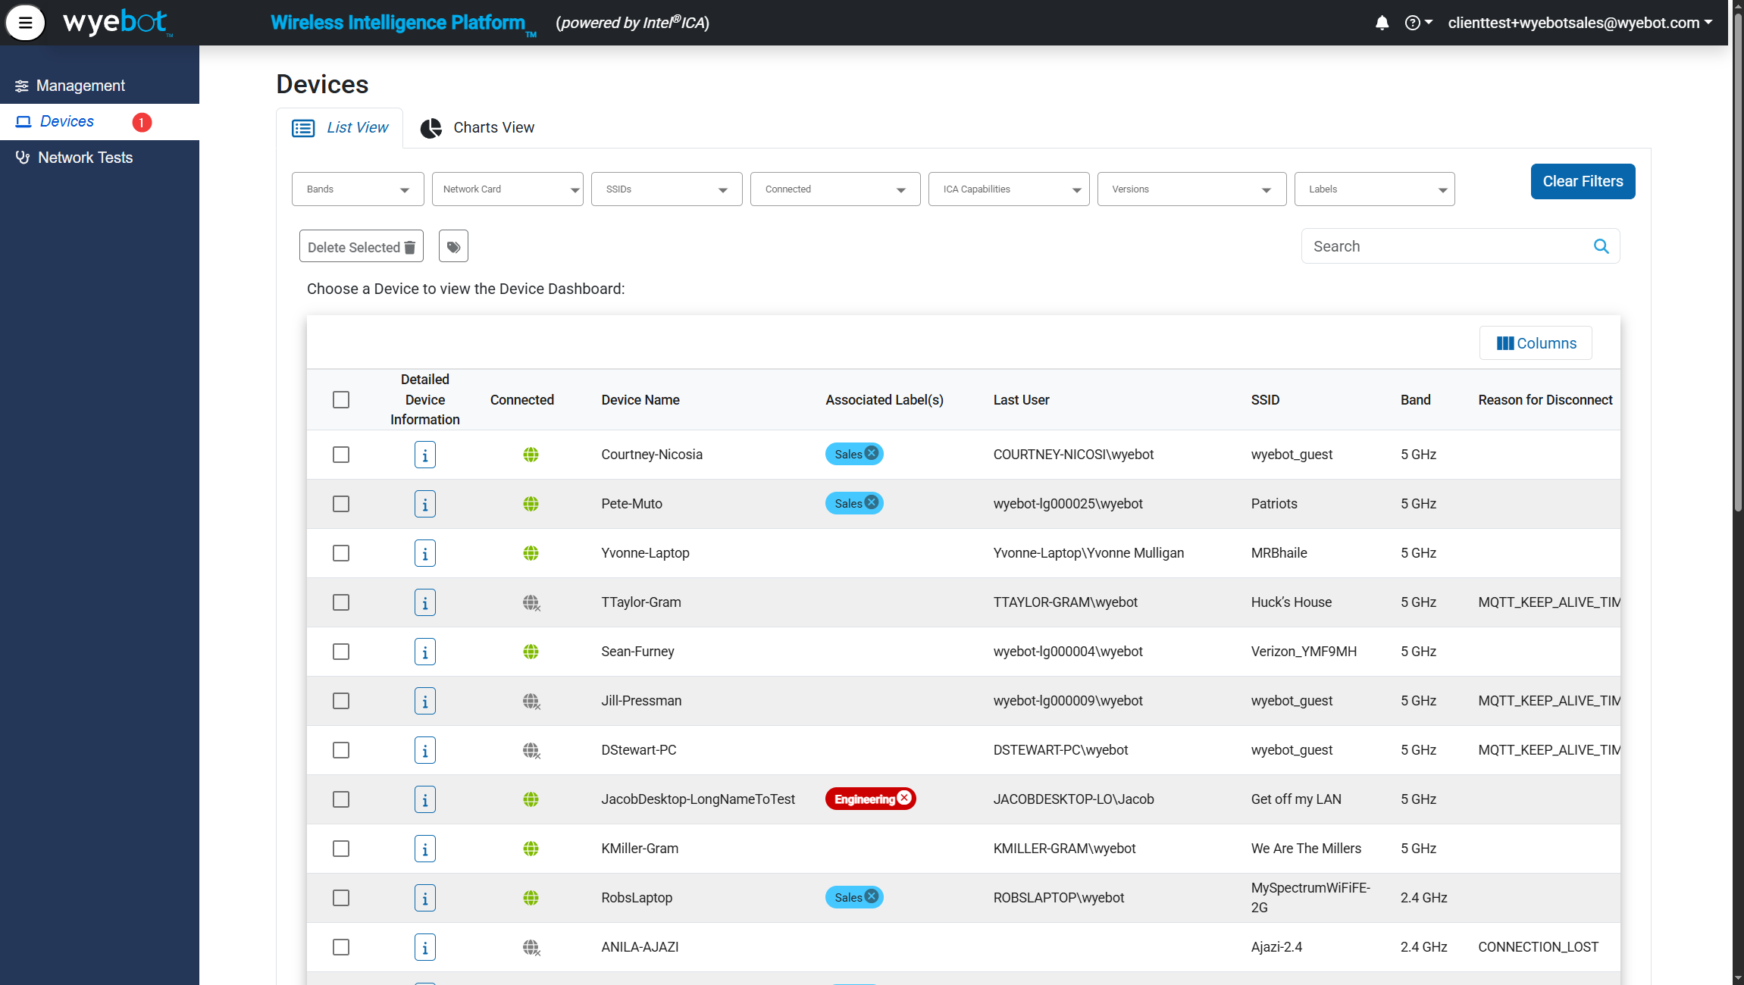Viewport: 1744px width, 985px height.
Task: Switch to Charts View tab
Action: 477,128
